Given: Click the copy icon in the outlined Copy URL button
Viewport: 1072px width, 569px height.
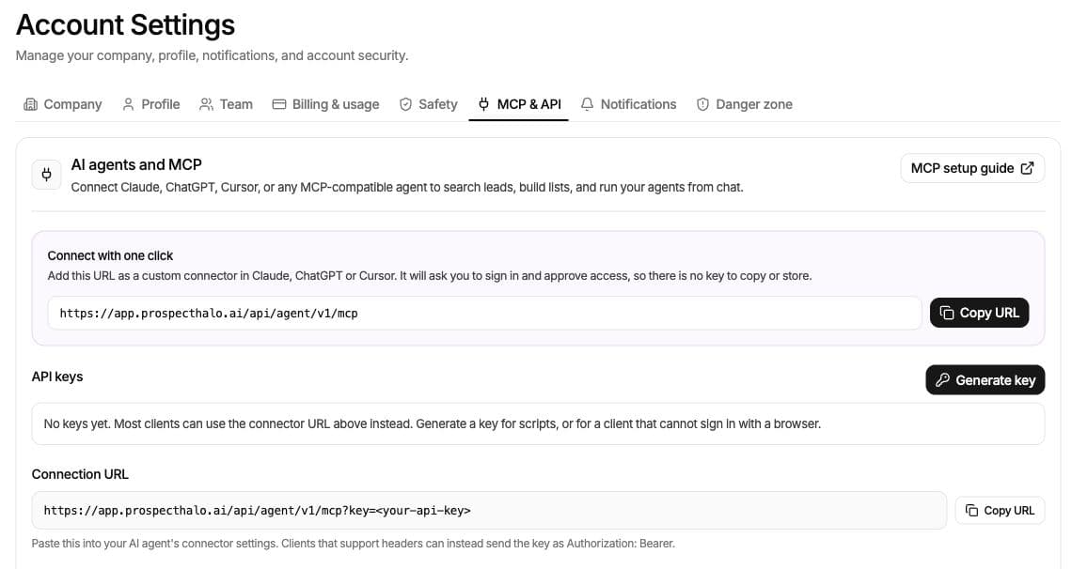Looking at the screenshot, I should [x=971, y=511].
